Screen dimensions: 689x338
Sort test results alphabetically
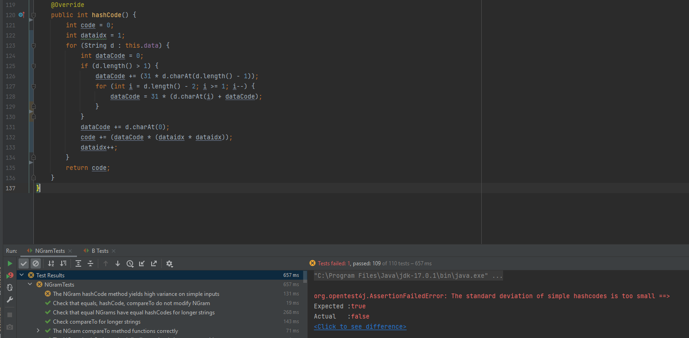coord(51,263)
